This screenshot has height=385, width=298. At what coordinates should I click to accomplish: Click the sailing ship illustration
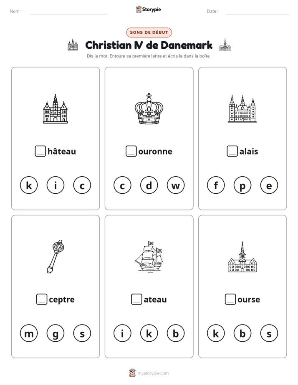coord(149,256)
